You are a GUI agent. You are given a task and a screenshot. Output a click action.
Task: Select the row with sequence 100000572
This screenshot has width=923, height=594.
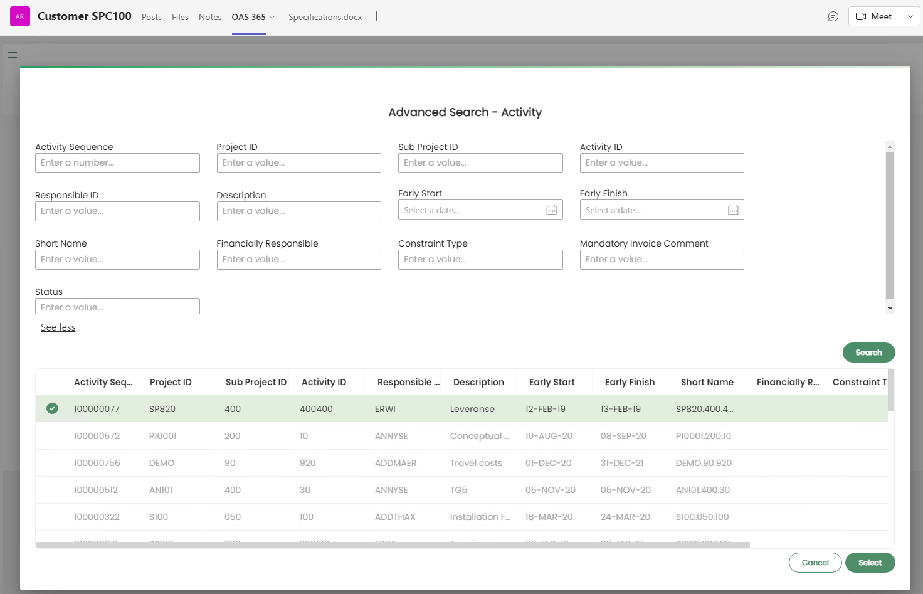(x=97, y=436)
